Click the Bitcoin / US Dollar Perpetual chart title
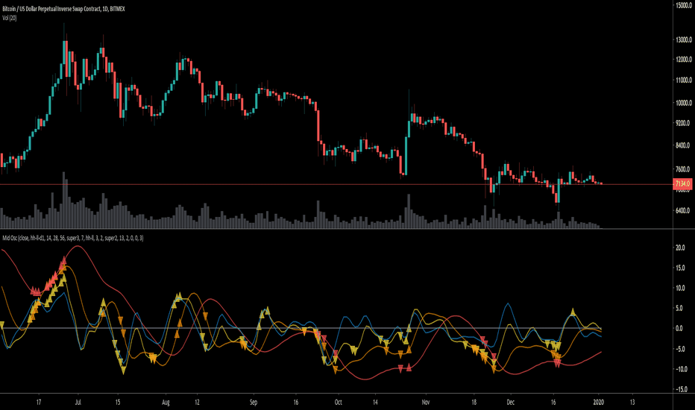Image resolution: width=695 pixels, height=410 pixels. [63, 9]
